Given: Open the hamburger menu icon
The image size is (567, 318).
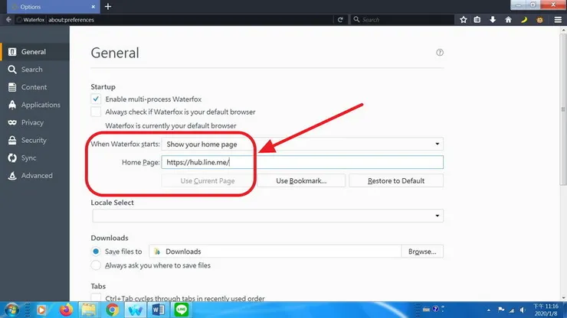Looking at the screenshot, I should (x=558, y=19).
